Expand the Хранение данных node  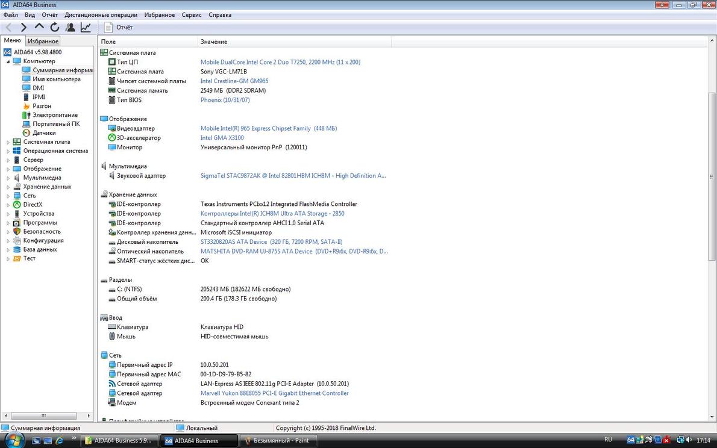click(8, 187)
